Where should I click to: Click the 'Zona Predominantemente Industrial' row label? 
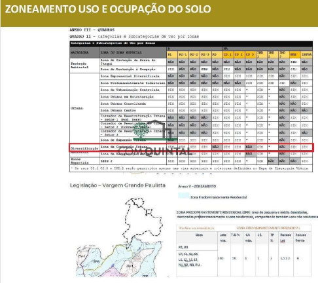click(x=133, y=83)
